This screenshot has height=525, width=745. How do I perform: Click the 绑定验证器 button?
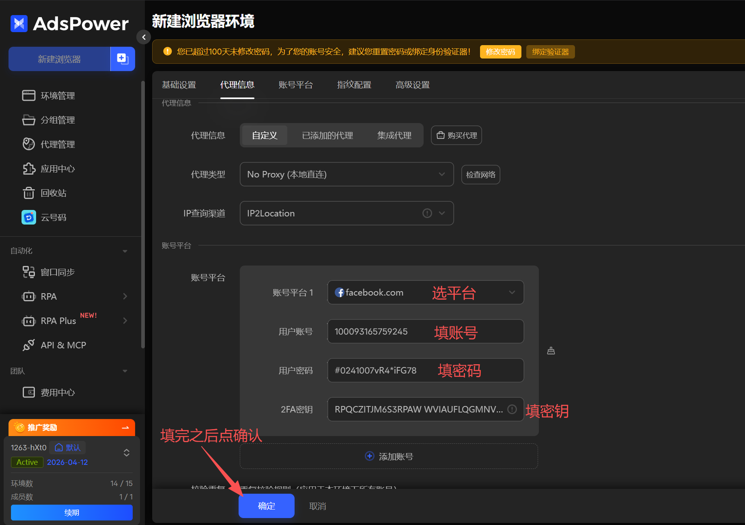pos(550,52)
